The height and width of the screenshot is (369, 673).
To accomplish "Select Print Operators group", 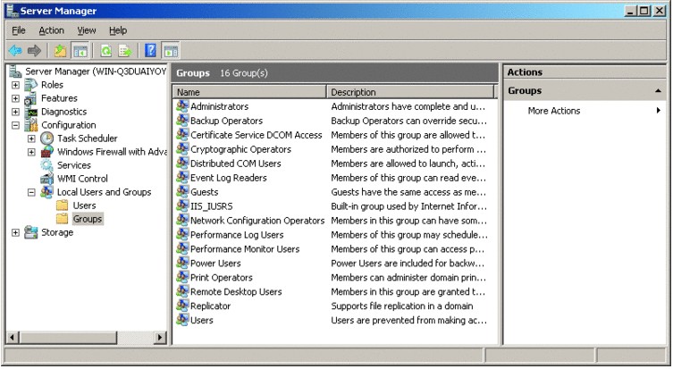I will 221,278.
